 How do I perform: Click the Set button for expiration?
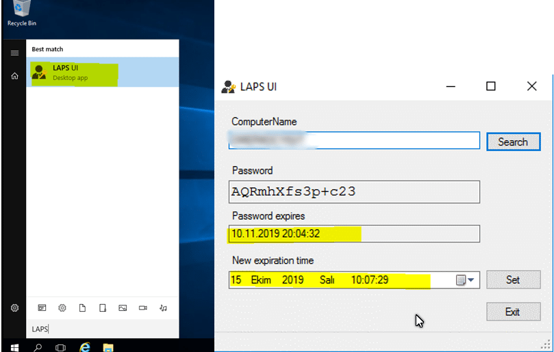[514, 280]
